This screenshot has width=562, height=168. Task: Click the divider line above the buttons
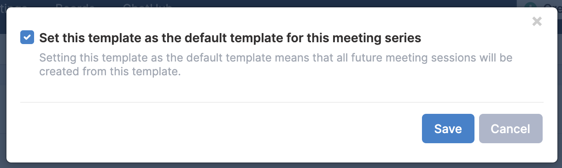(x=282, y=102)
